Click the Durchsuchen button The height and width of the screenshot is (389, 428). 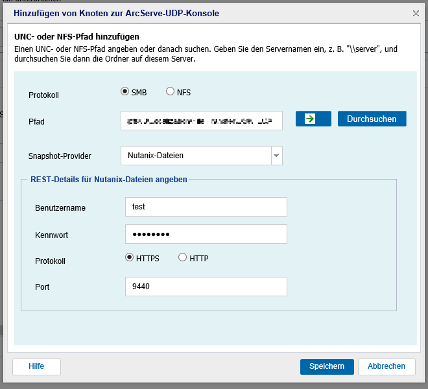[372, 119]
